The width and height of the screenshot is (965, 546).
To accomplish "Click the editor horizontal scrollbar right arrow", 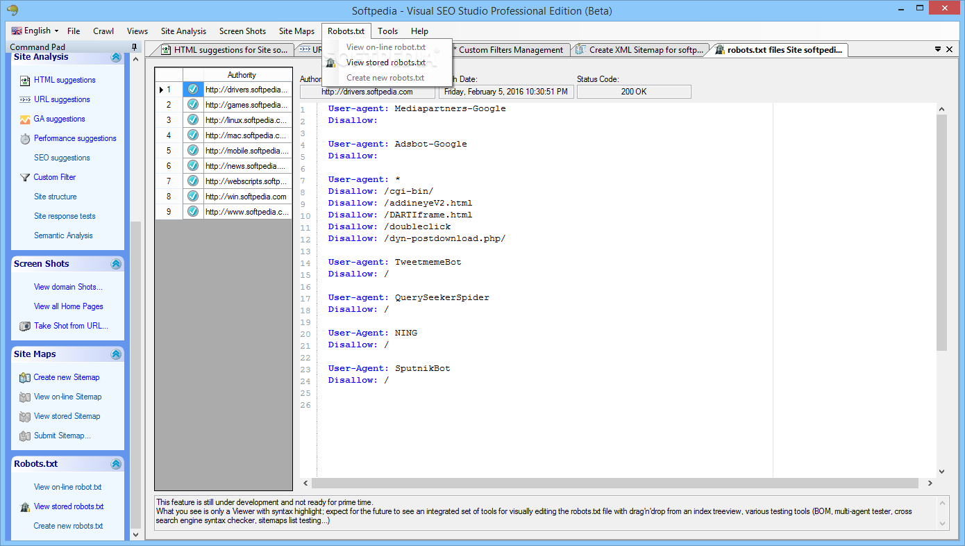I will pyautogui.click(x=932, y=483).
